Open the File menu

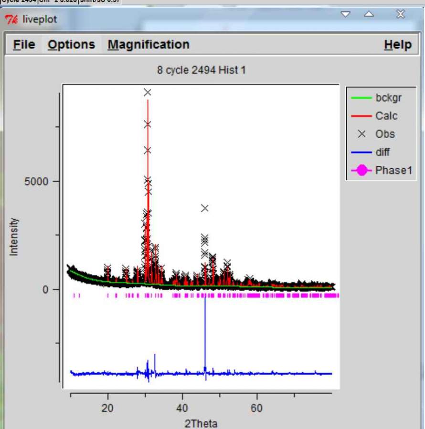pyautogui.click(x=24, y=45)
